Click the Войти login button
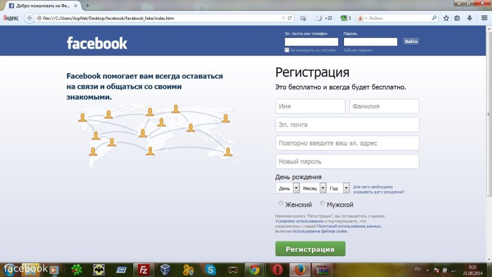The width and height of the screenshot is (492, 277). tap(411, 41)
